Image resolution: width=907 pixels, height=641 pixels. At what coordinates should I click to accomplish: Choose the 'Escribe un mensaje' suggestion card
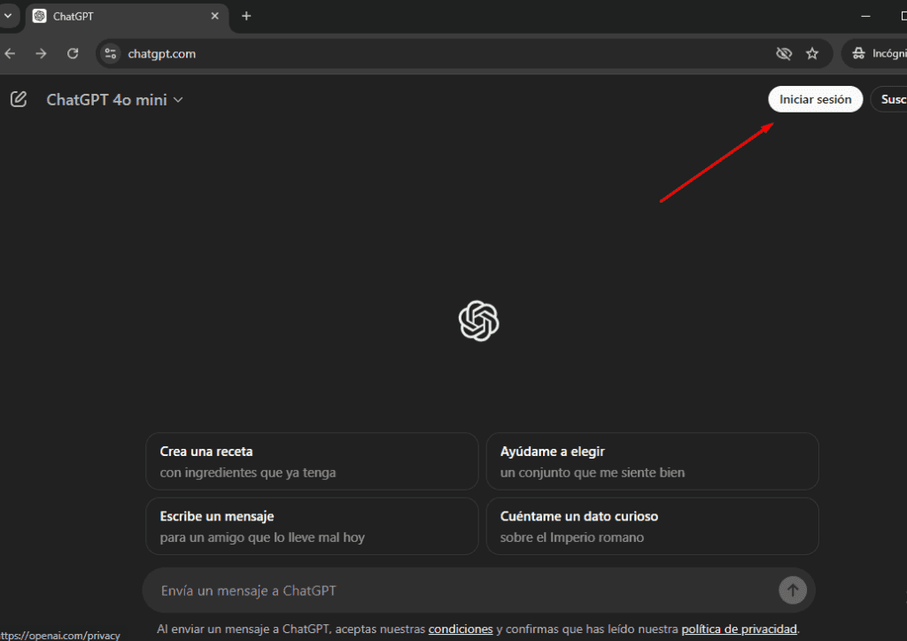coord(312,527)
